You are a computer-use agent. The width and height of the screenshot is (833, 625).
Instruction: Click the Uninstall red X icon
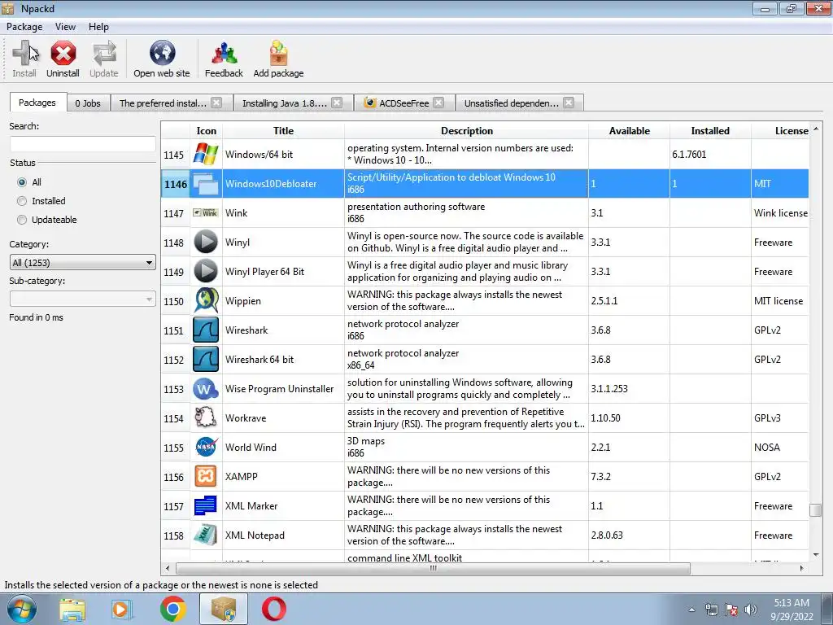63,53
